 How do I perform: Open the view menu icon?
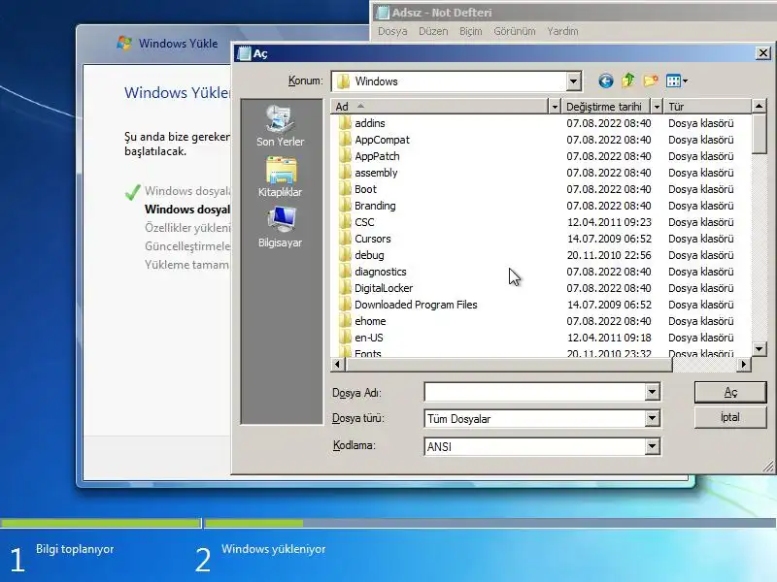point(676,81)
